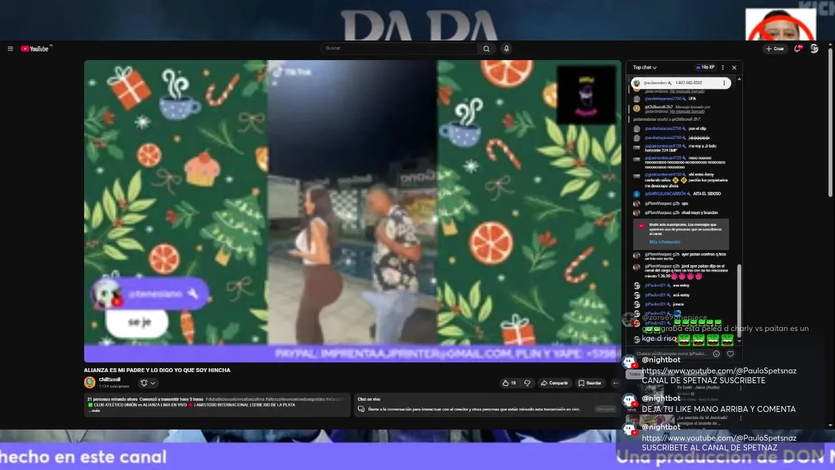This screenshot has height=470, width=835.
Task: Open the emoji picker in chat input
Action: click(716, 354)
